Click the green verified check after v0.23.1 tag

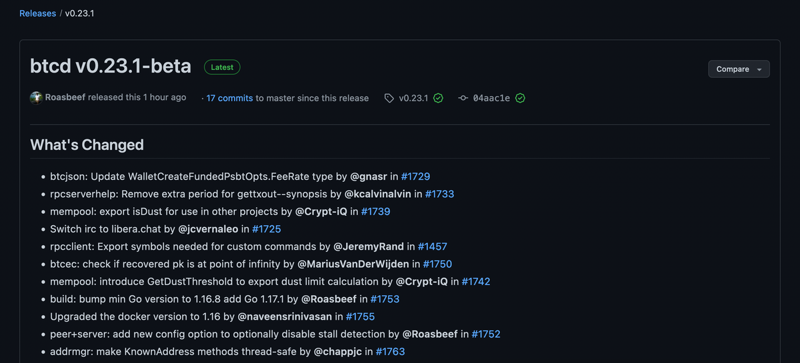tap(438, 98)
